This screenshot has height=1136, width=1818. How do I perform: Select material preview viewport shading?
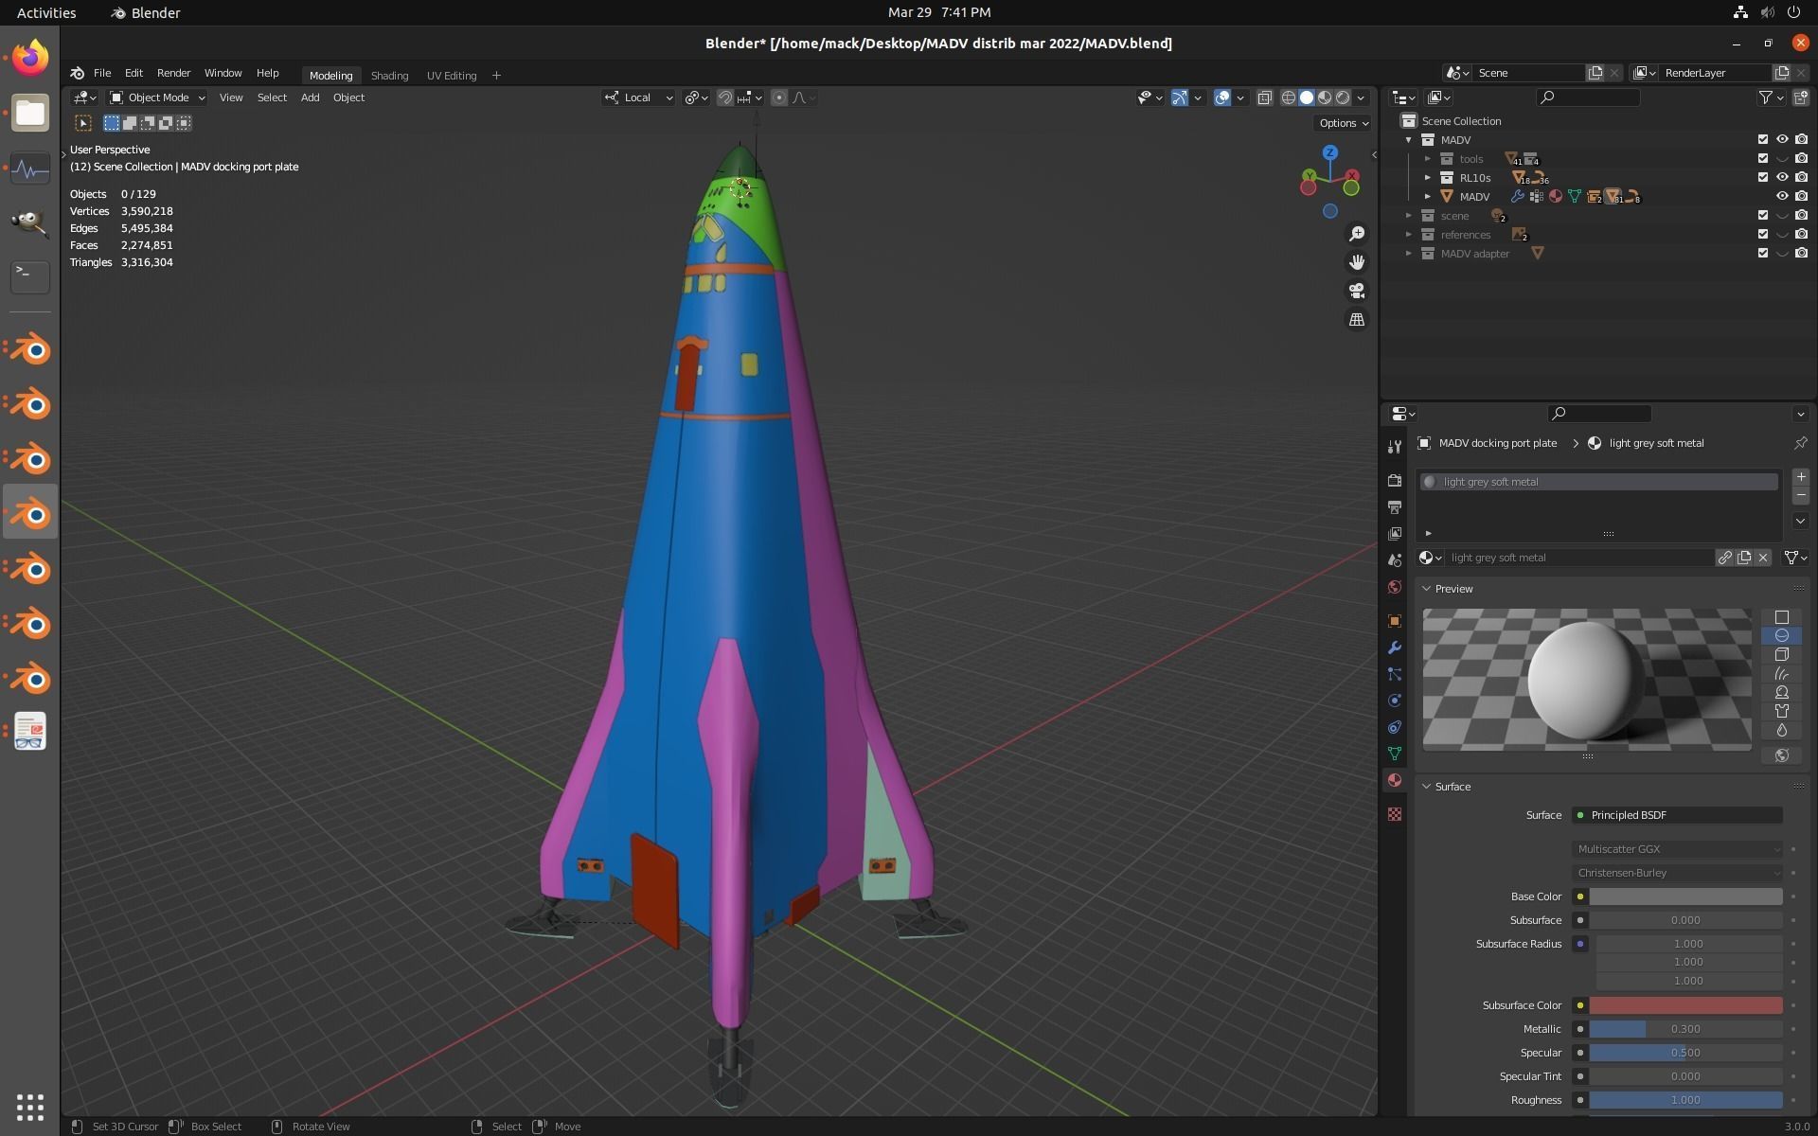tap(1325, 98)
